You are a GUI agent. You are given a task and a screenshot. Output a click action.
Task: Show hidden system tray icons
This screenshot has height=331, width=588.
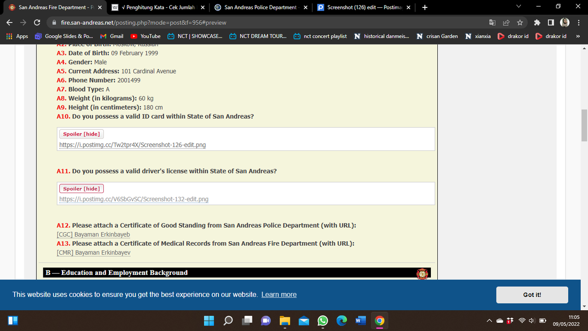coord(489,320)
